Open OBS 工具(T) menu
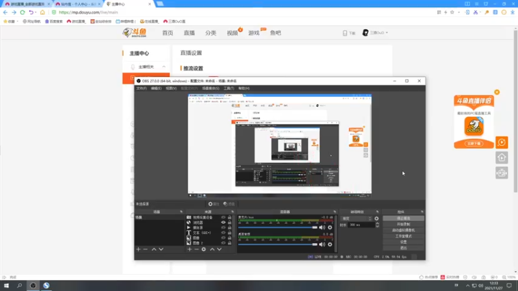The height and width of the screenshot is (291, 518). click(x=229, y=89)
